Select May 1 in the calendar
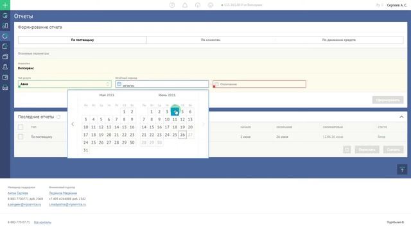The width and height of the screenshot is (411, 231). click(124, 112)
